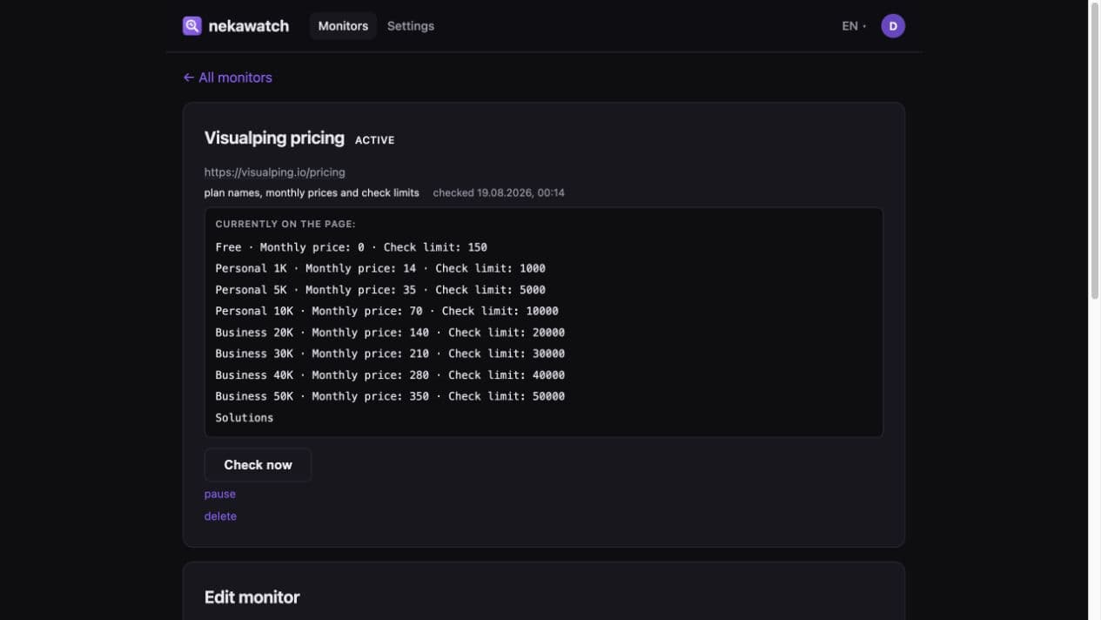Open the Settings tab
Viewport: 1101px width, 620px height.
pyautogui.click(x=411, y=26)
